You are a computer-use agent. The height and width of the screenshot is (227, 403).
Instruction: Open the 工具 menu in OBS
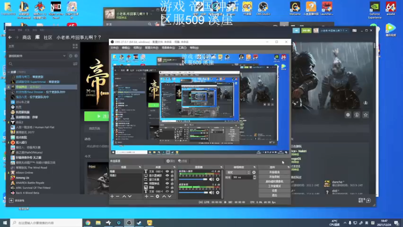pyautogui.click(x=182, y=47)
